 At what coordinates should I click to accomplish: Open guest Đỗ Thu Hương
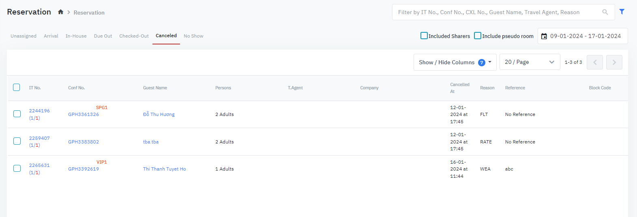pos(159,114)
